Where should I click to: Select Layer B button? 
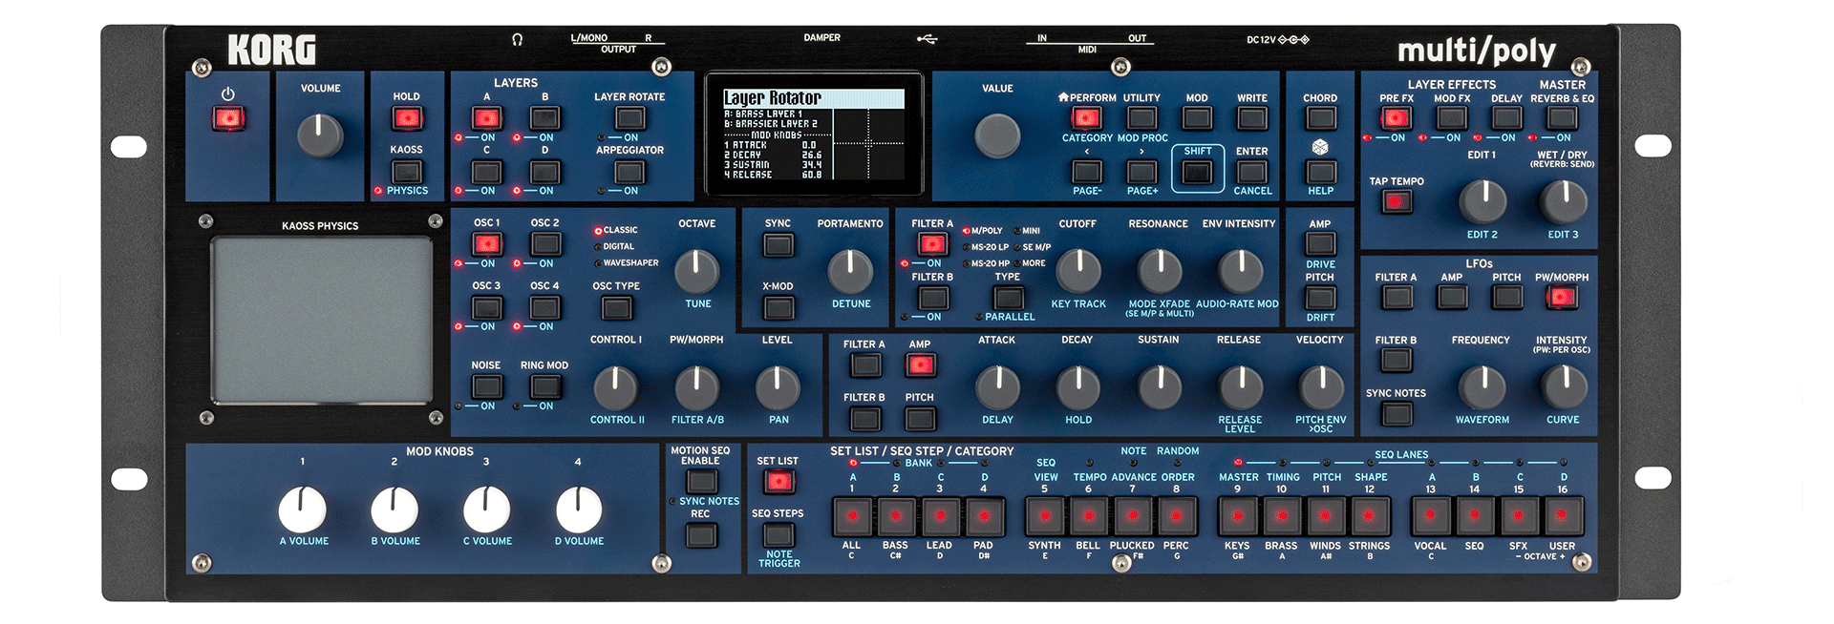[544, 118]
